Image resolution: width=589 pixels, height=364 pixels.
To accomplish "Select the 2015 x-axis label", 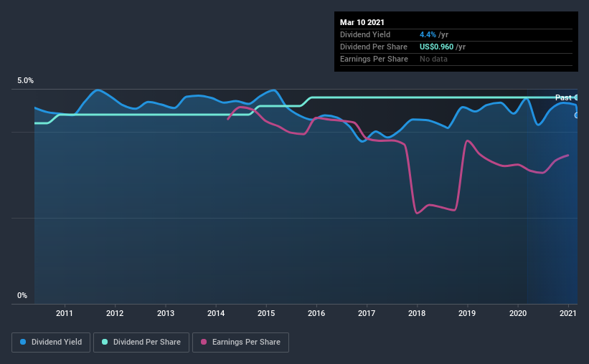I will (266, 313).
